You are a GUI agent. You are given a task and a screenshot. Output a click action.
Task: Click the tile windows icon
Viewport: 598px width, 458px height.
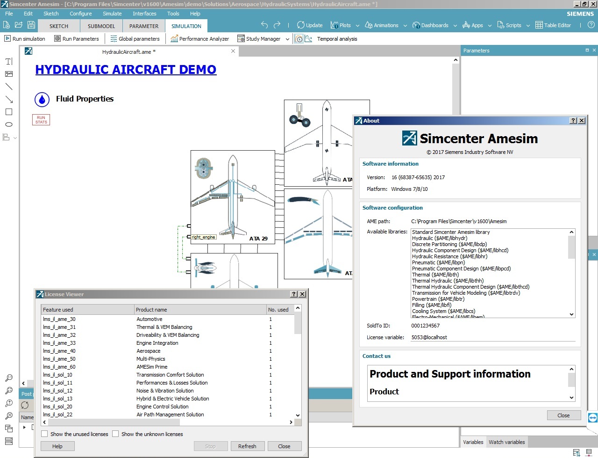pyautogui.click(x=8, y=441)
